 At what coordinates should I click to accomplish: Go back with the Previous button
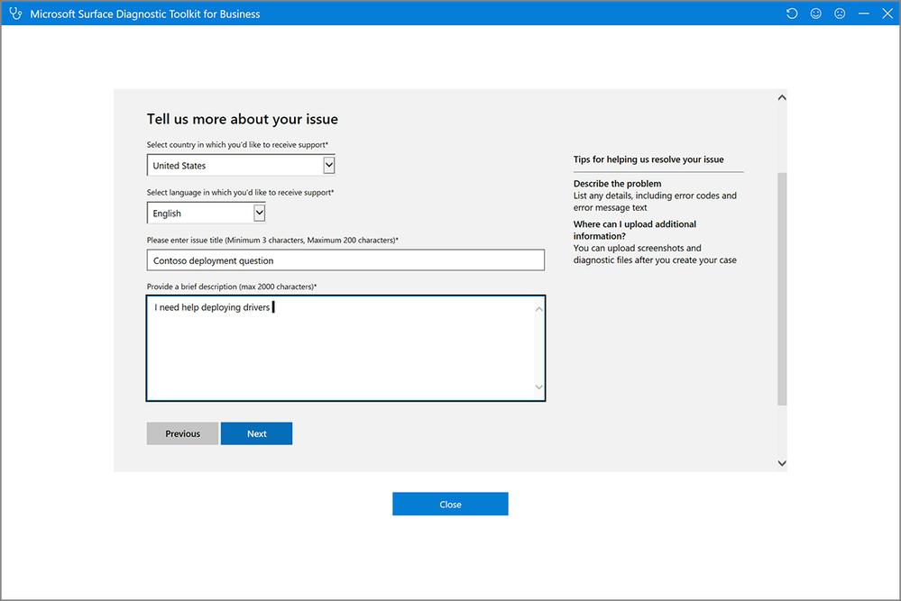pos(182,433)
